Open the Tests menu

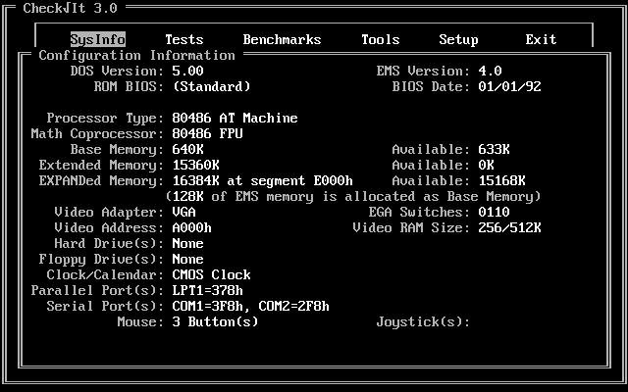(184, 39)
